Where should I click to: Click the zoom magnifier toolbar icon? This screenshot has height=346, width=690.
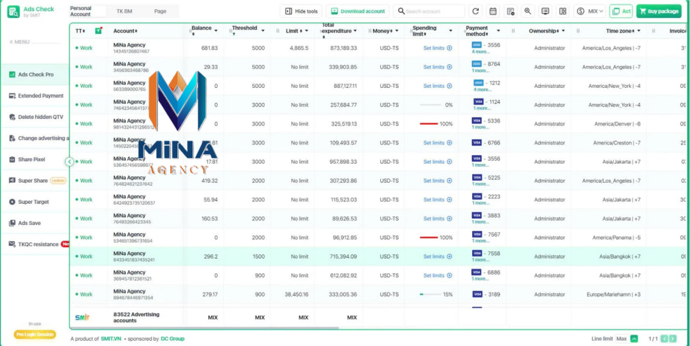528,11
